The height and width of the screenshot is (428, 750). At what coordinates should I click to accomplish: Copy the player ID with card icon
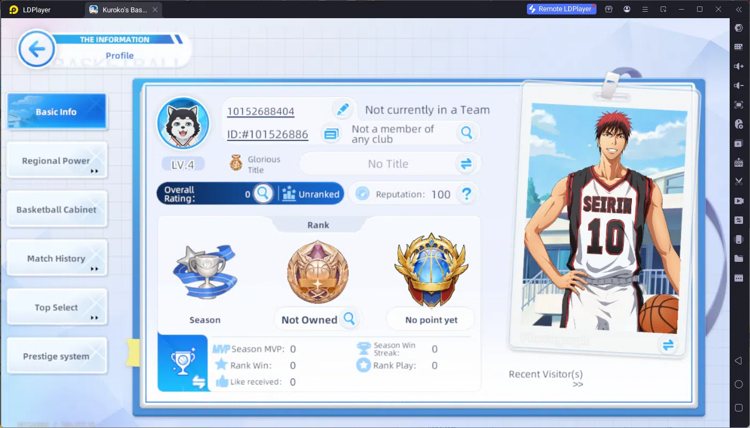[x=331, y=133]
